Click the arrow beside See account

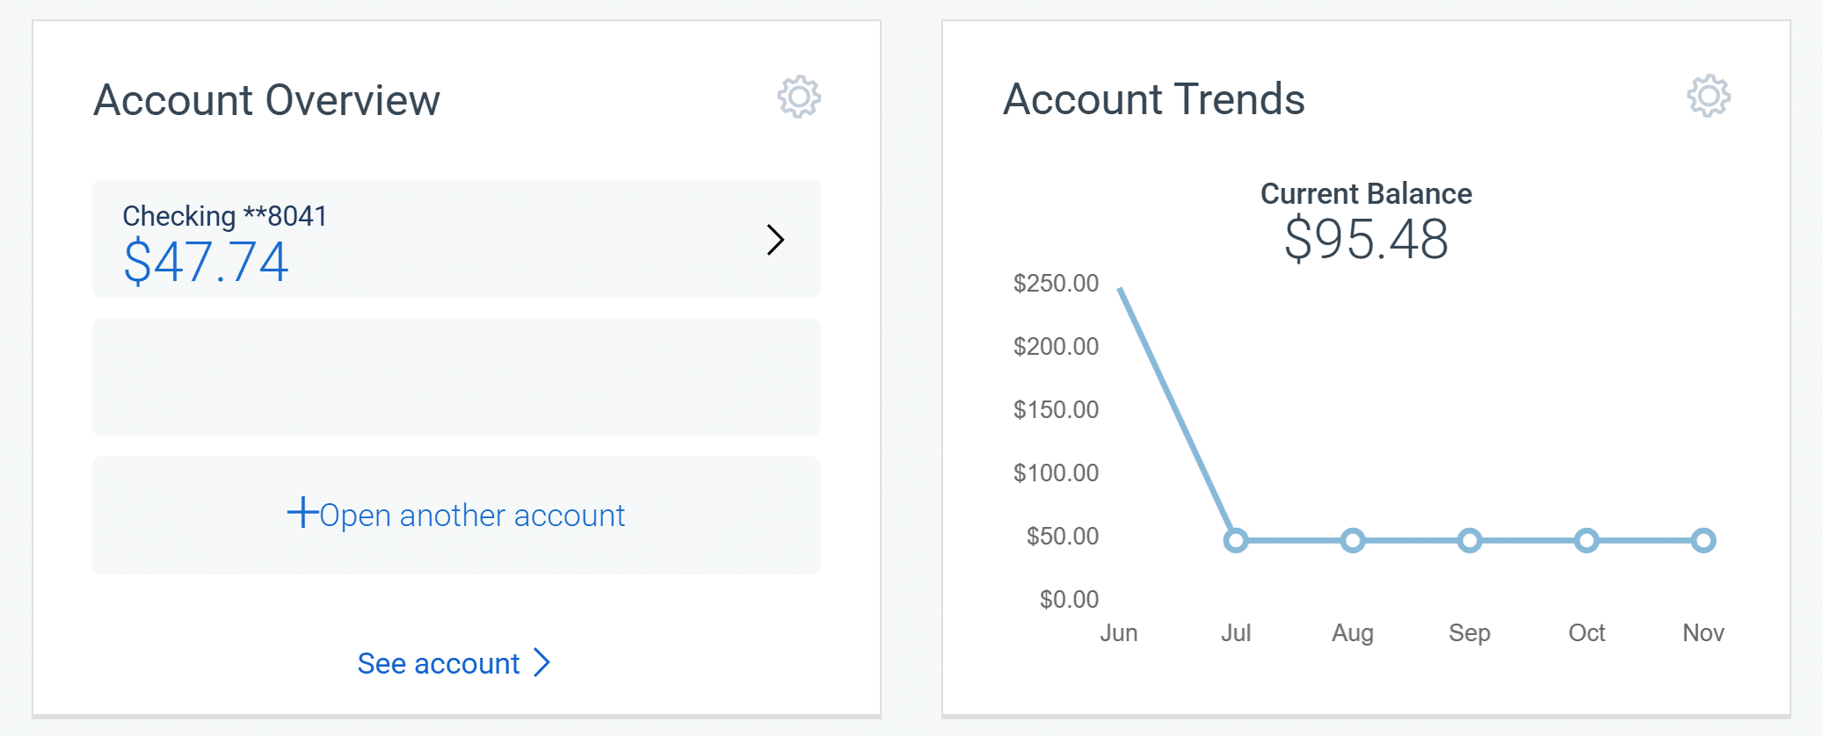tap(542, 663)
